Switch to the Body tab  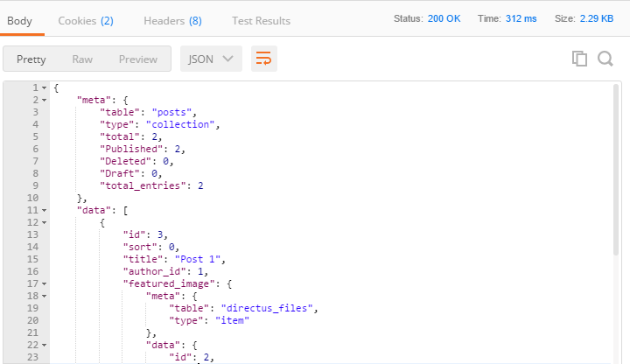(19, 21)
